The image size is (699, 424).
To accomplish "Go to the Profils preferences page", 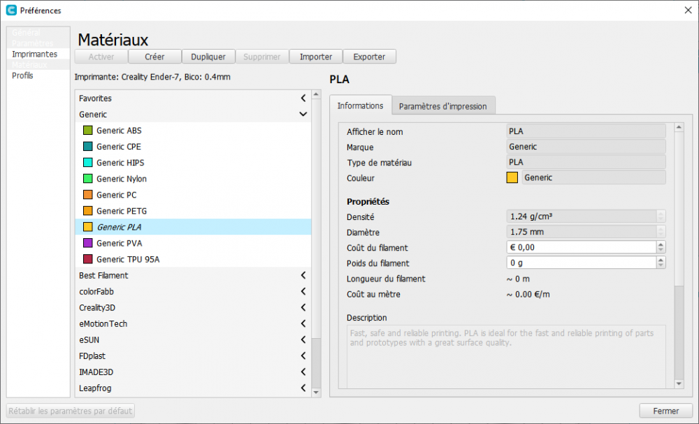I will [22, 75].
